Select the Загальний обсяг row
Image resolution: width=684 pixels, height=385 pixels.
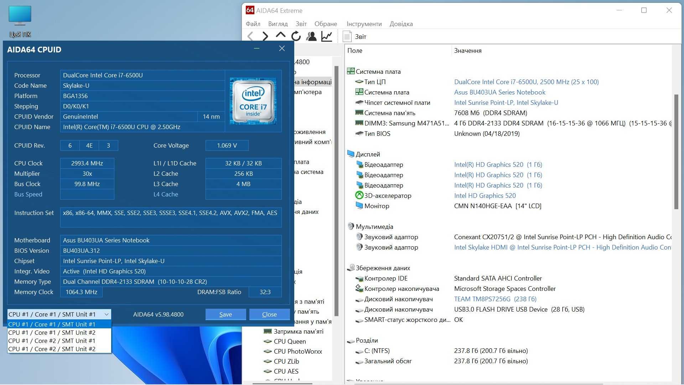tap(441, 361)
